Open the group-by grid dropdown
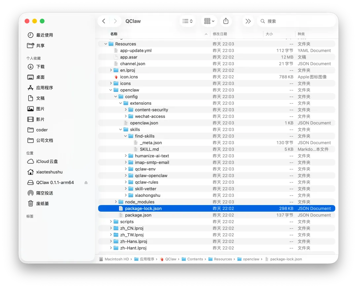The height and width of the screenshot is (288, 357). point(209,21)
